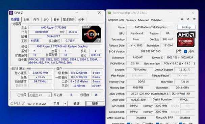Click the core count value 8
Image resolution: width=205 pixels, height=124 pixels.
(71, 95)
